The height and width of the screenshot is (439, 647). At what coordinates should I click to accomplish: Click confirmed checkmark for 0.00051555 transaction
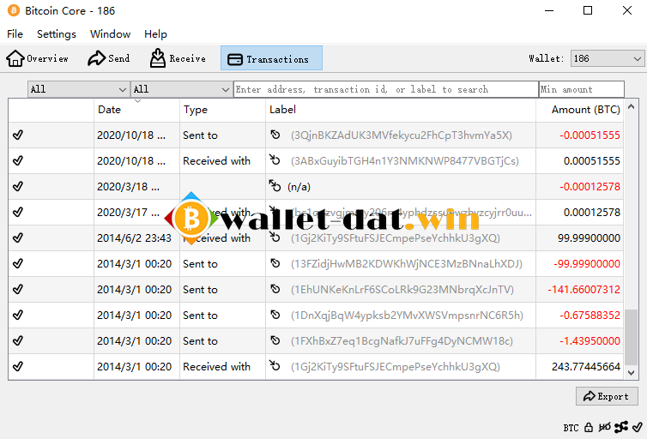pyautogui.click(x=18, y=160)
